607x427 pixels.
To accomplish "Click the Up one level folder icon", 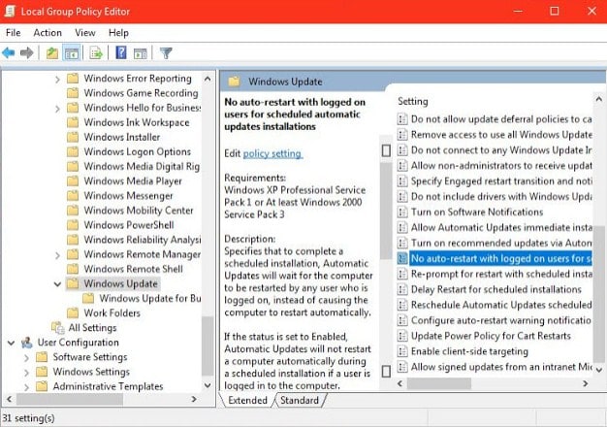I will (x=52, y=53).
